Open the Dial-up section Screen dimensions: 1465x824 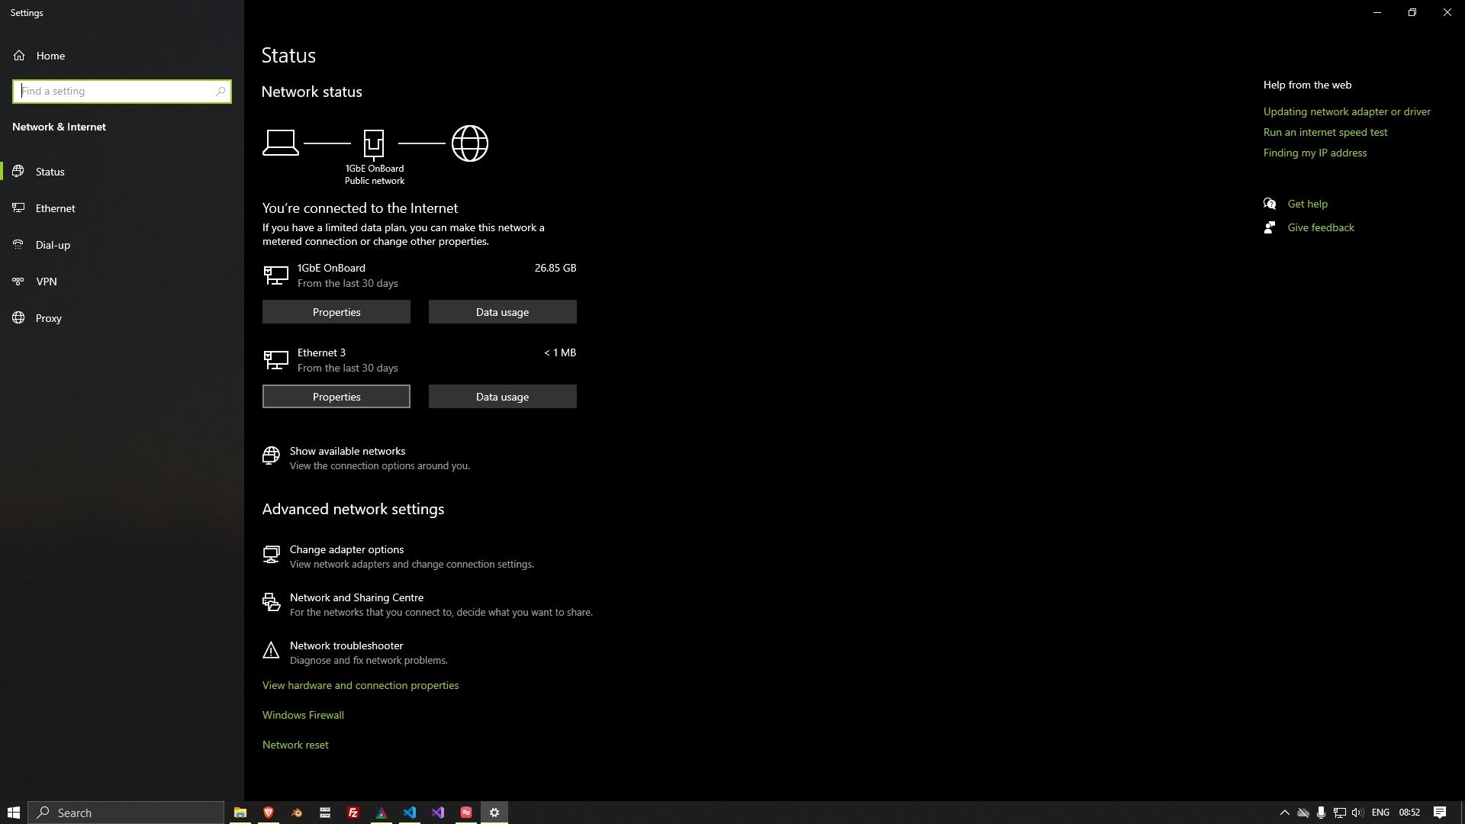pyautogui.click(x=53, y=245)
